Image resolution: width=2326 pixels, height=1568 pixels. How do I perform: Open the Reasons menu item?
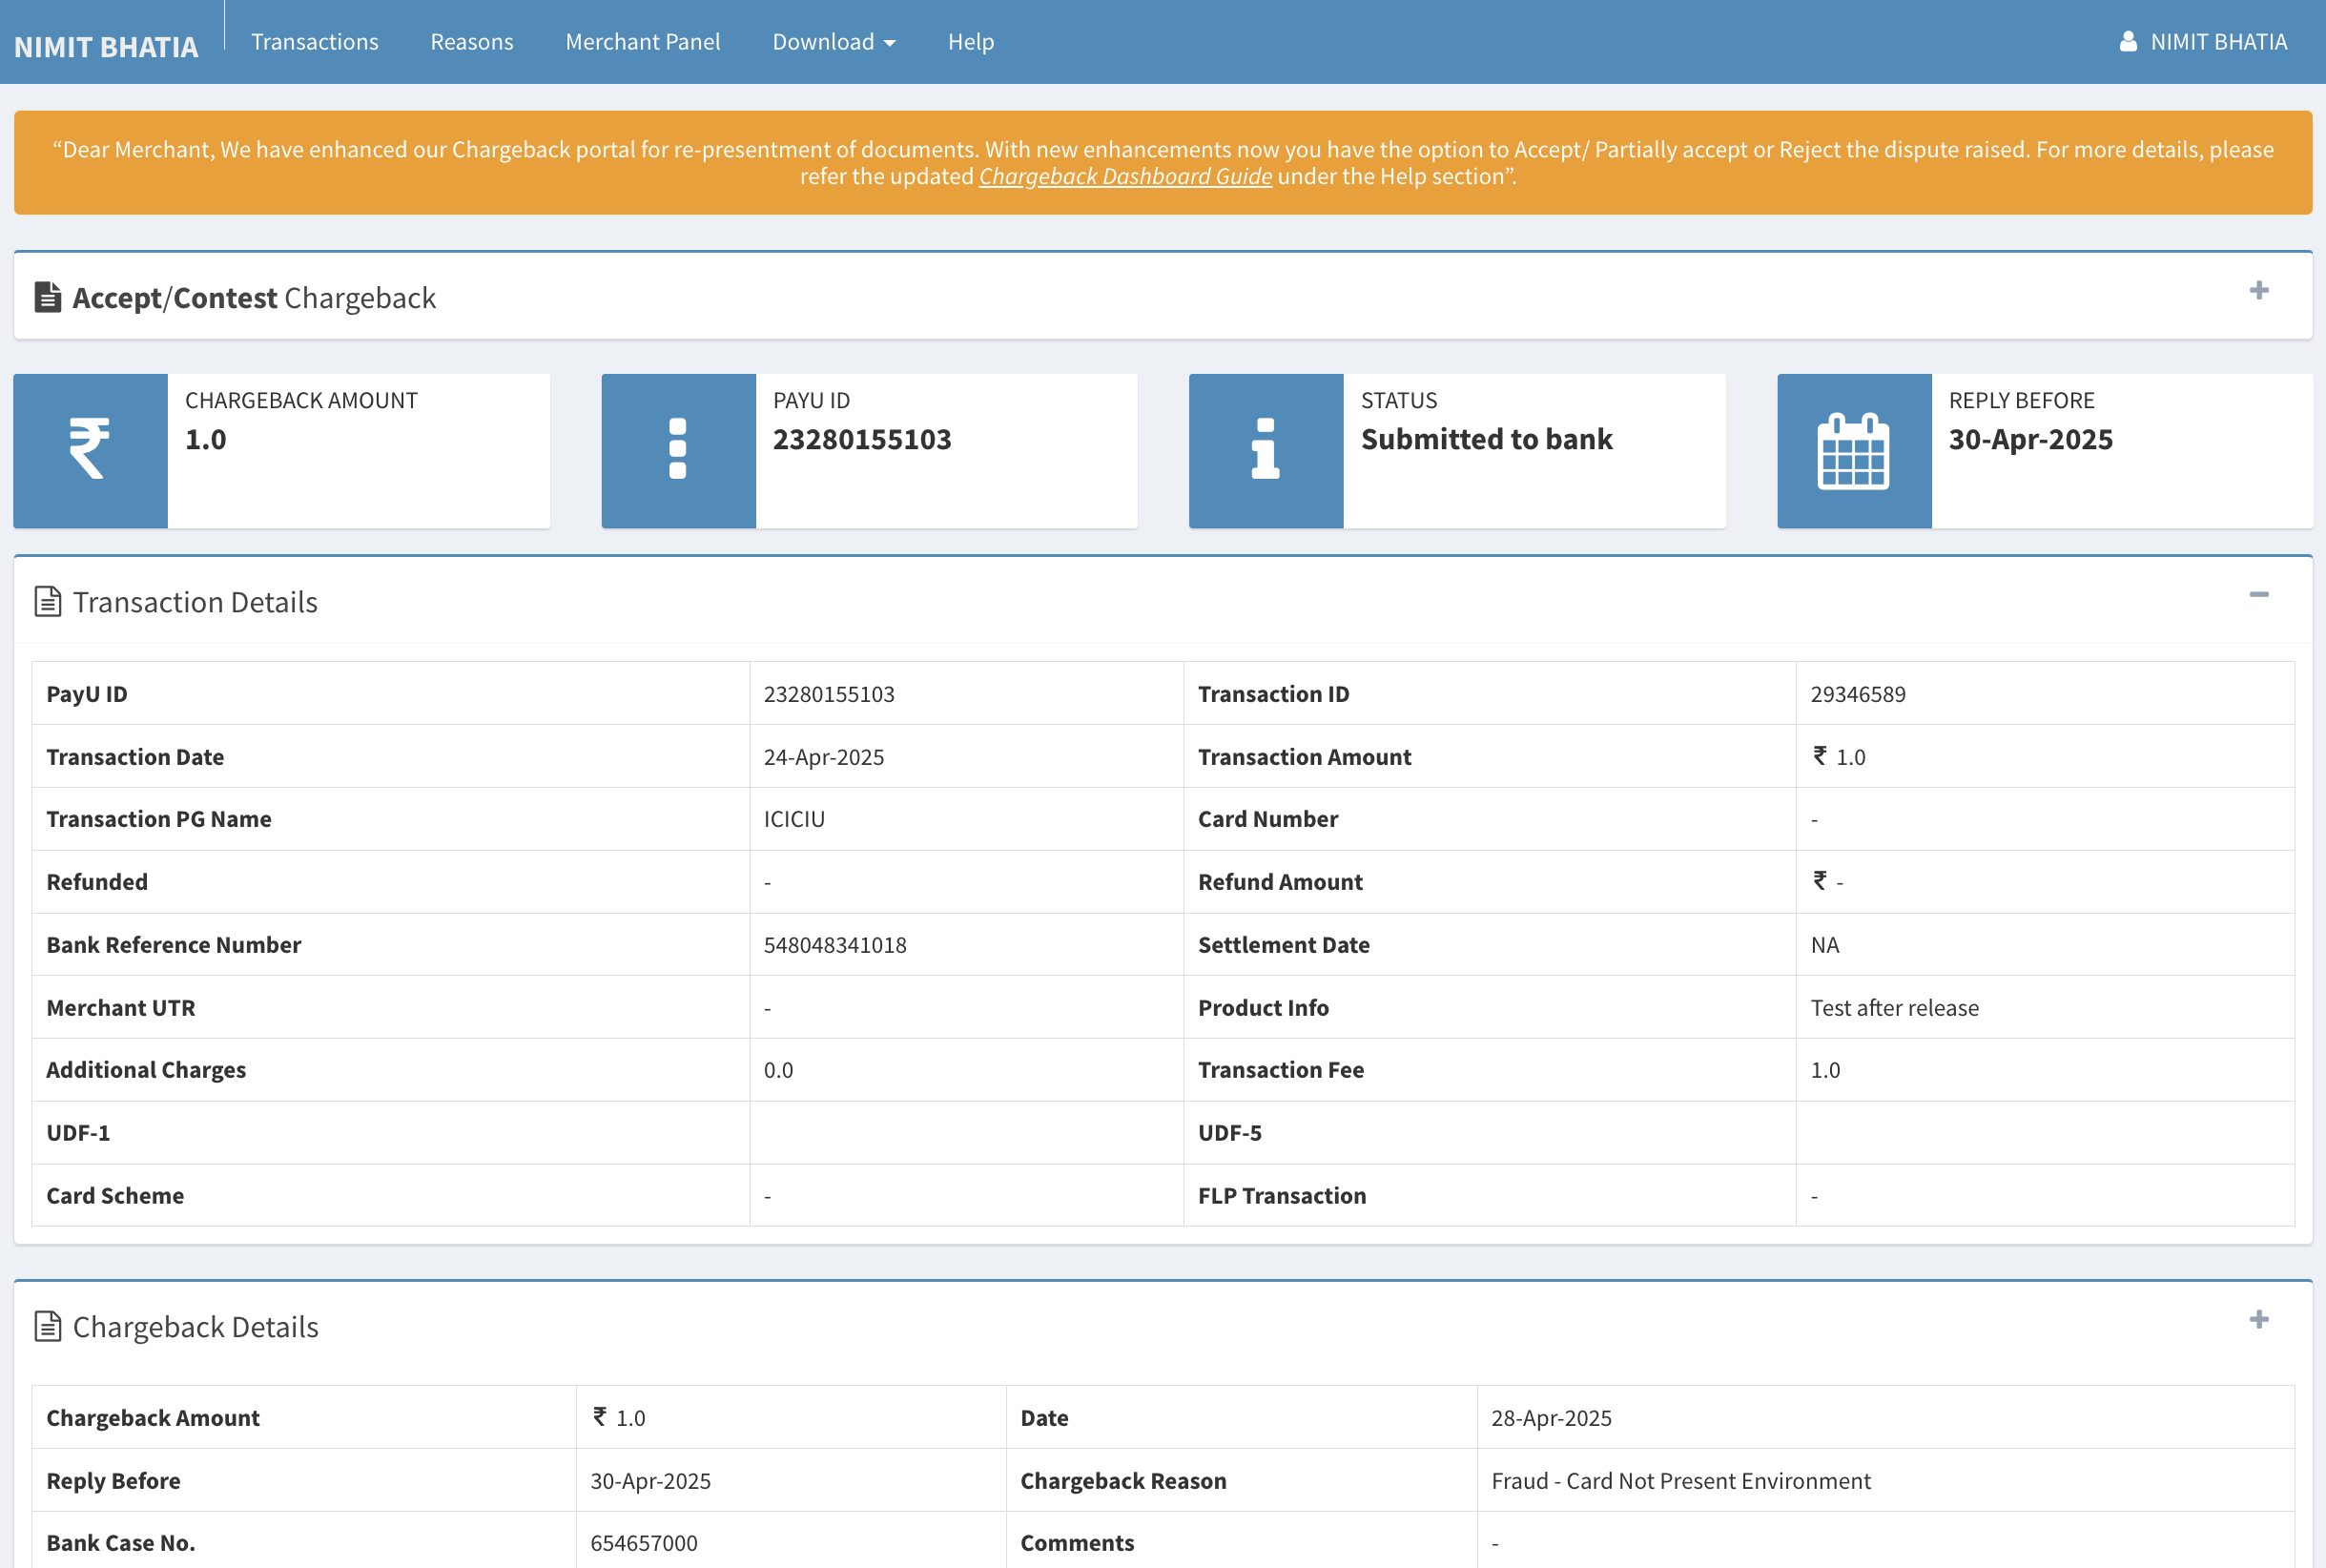point(472,42)
